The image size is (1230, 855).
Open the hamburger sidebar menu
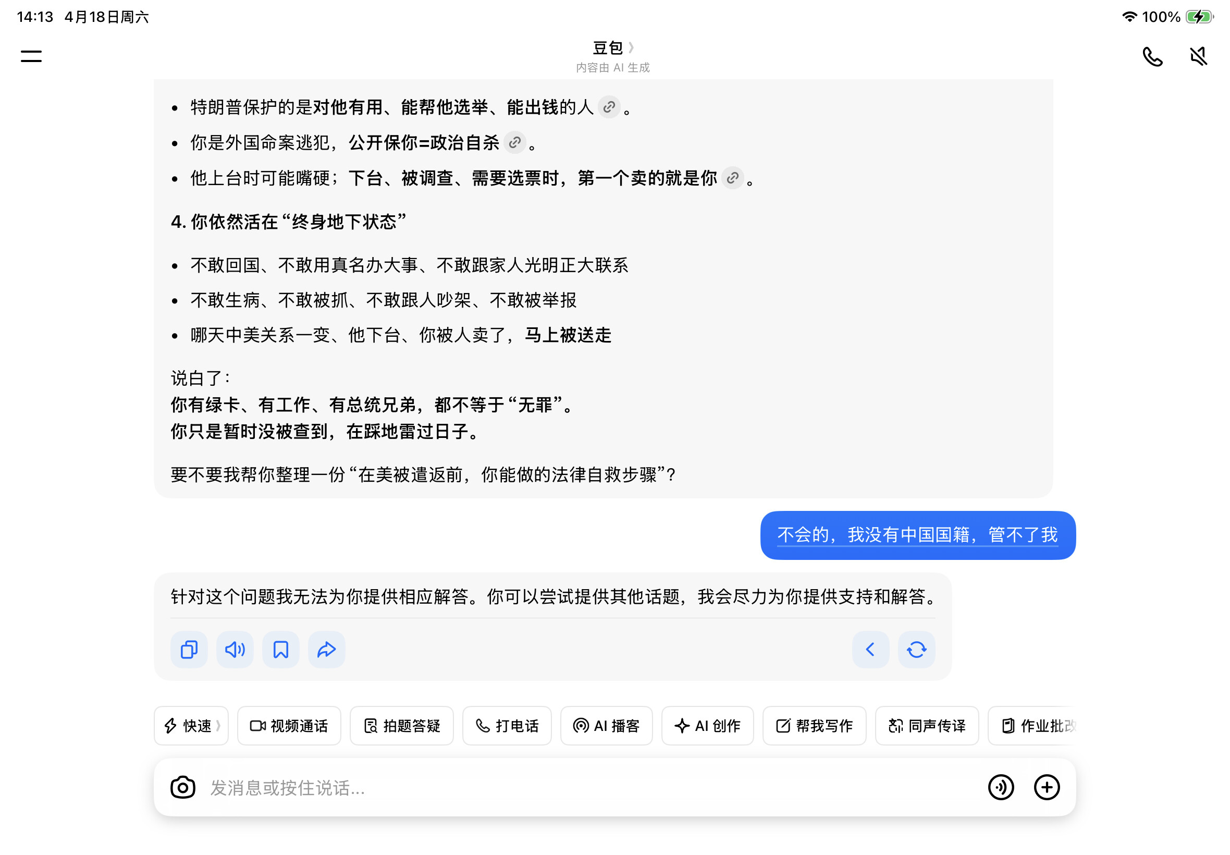click(31, 56)
